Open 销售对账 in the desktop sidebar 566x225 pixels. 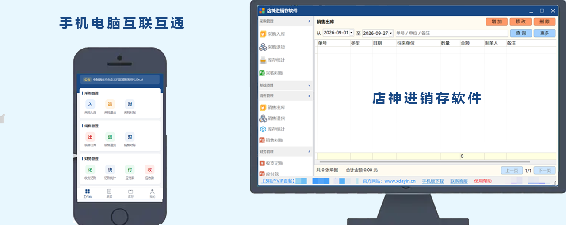tap(272, 140)
